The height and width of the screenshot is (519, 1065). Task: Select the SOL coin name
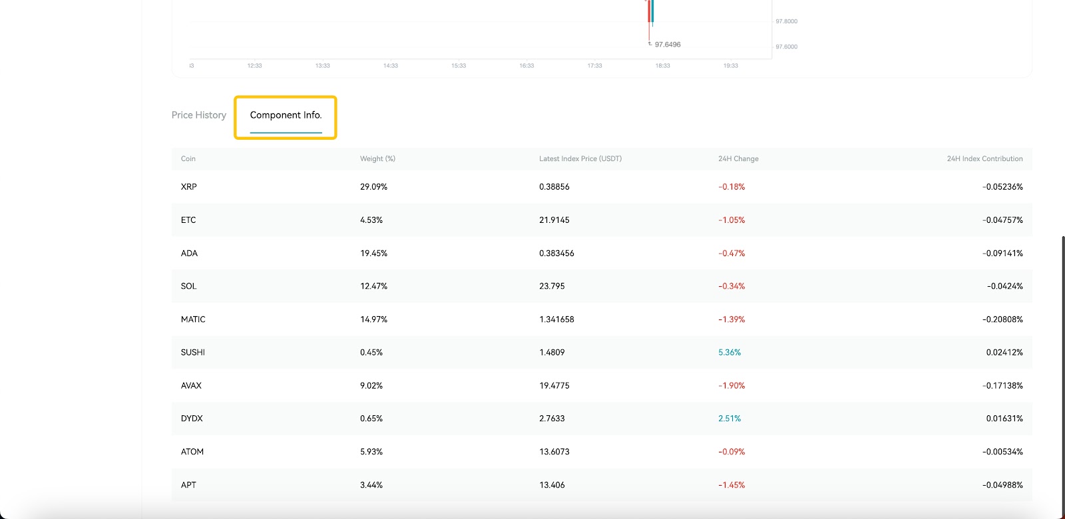point(188,286)
